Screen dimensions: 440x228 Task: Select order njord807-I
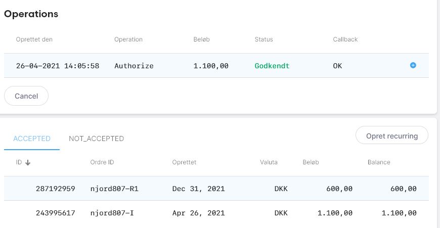112,213
